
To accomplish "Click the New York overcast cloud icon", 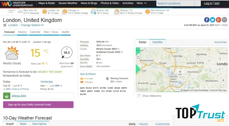I will tap(20, 11).
